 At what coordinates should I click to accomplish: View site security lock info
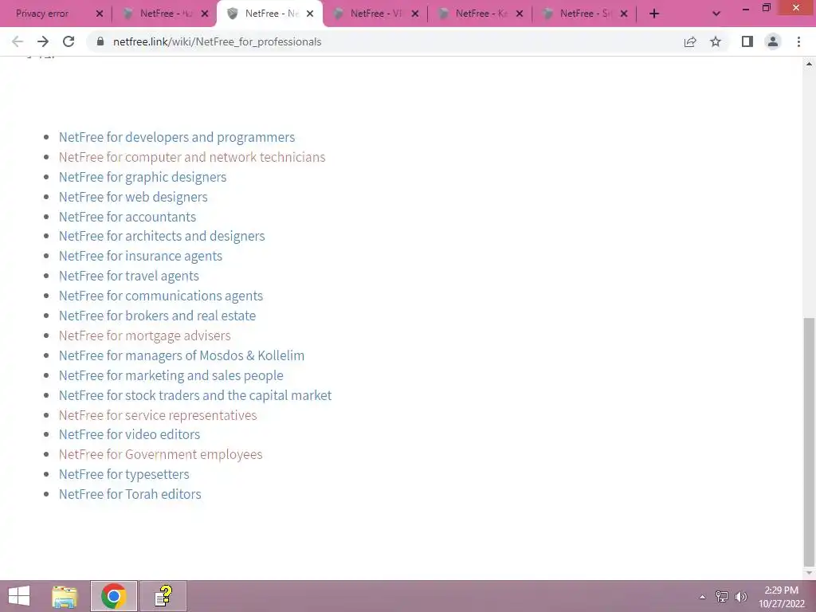(100, 41)
